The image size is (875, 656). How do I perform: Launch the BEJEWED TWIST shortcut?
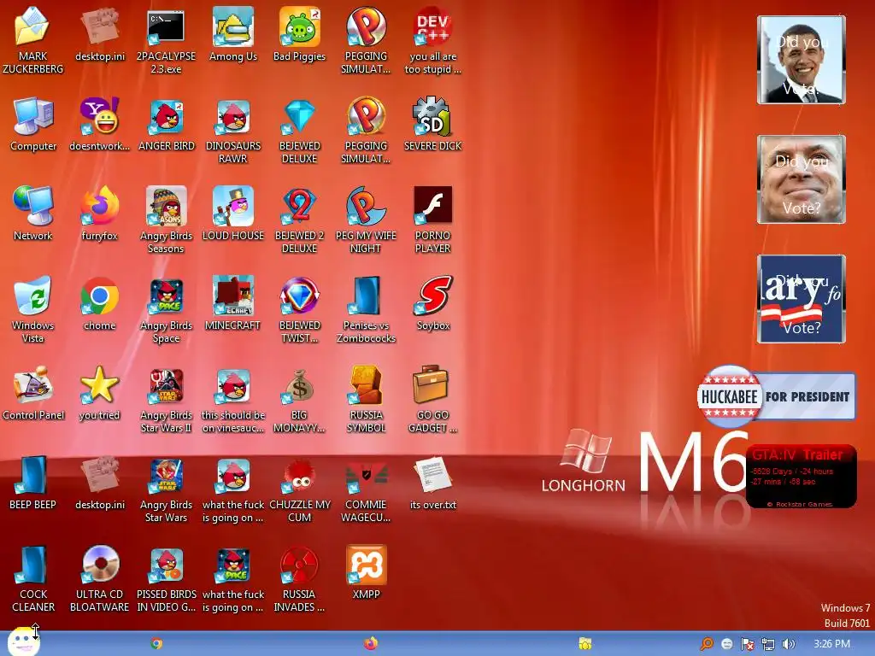[x=299, y=296]
